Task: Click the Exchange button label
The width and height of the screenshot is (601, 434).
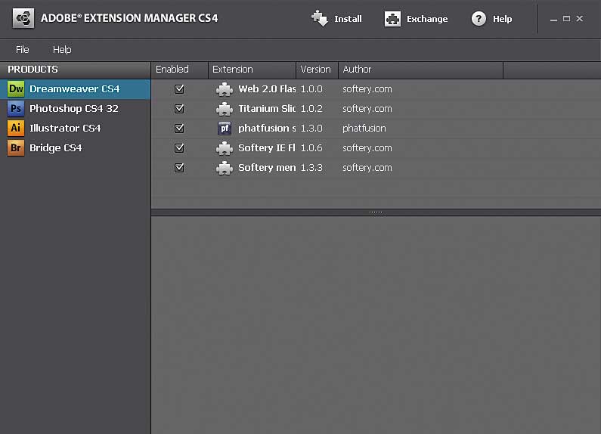Action: tap(427, 19)
